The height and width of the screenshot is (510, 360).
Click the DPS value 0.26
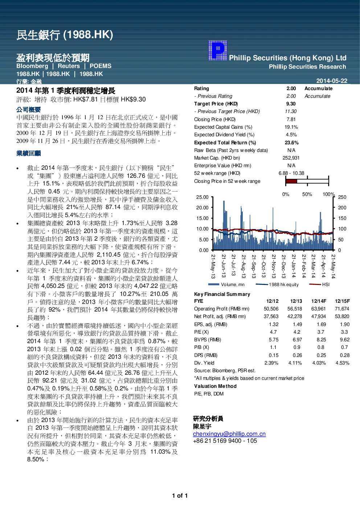297,355
